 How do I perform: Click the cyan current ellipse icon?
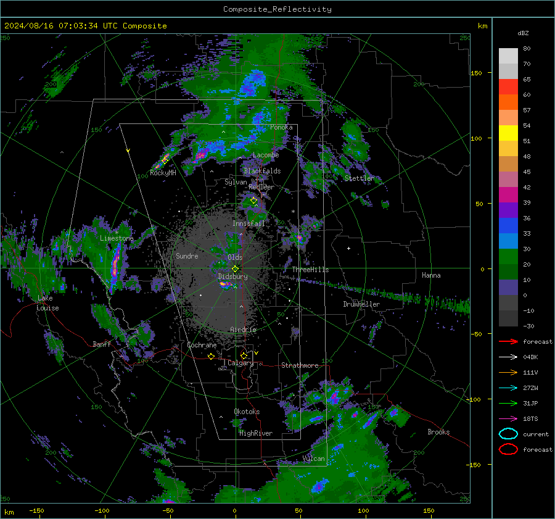pos(508,434)
